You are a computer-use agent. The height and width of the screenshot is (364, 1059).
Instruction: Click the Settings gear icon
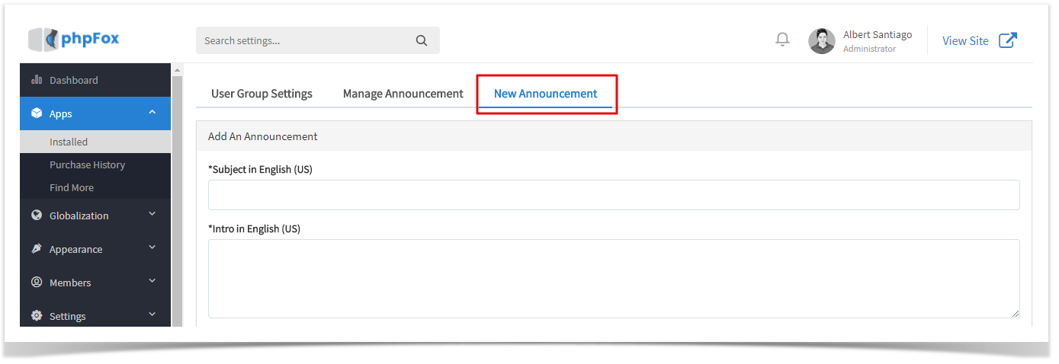click(x=37, y=316)
